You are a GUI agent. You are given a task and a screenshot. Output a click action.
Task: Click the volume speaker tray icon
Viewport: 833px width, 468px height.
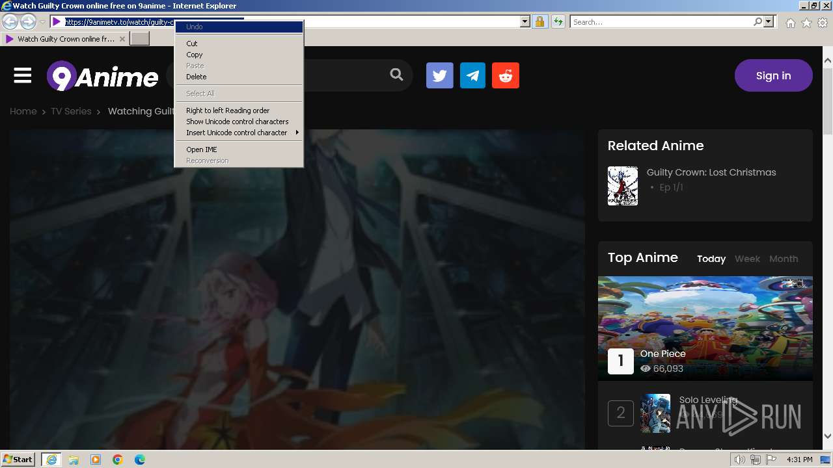(x=740, y=460)
